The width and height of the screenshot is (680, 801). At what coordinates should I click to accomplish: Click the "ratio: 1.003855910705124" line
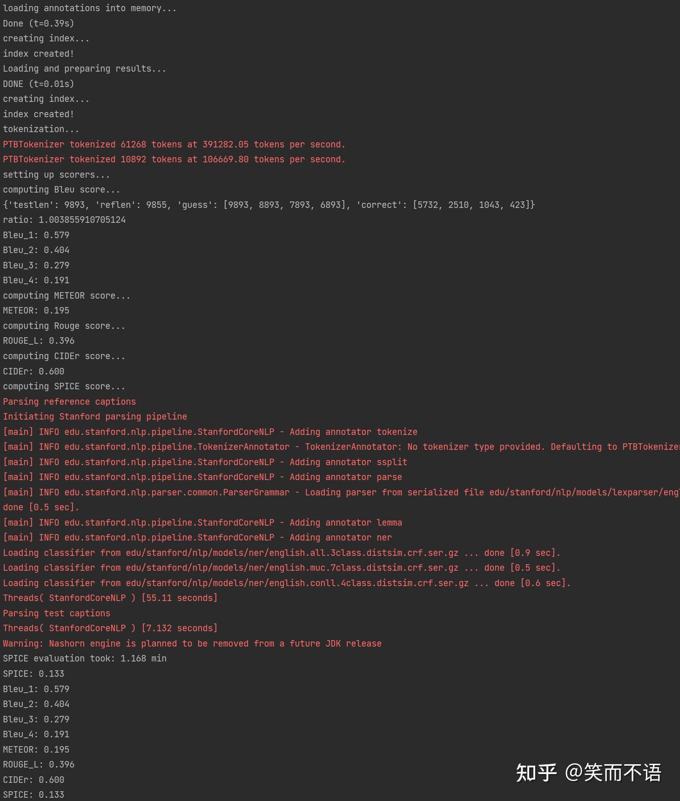click(x=64, y=220)
